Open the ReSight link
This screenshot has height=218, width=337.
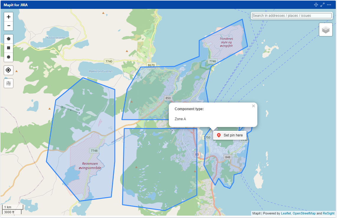point(328,213)
